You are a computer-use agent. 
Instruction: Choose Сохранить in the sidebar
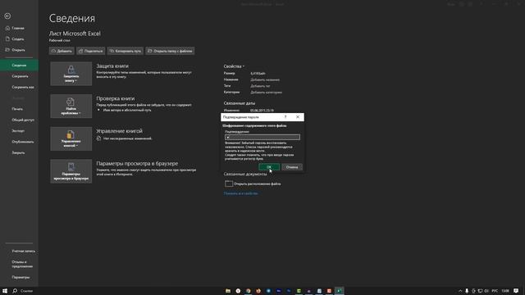[20, 76]
